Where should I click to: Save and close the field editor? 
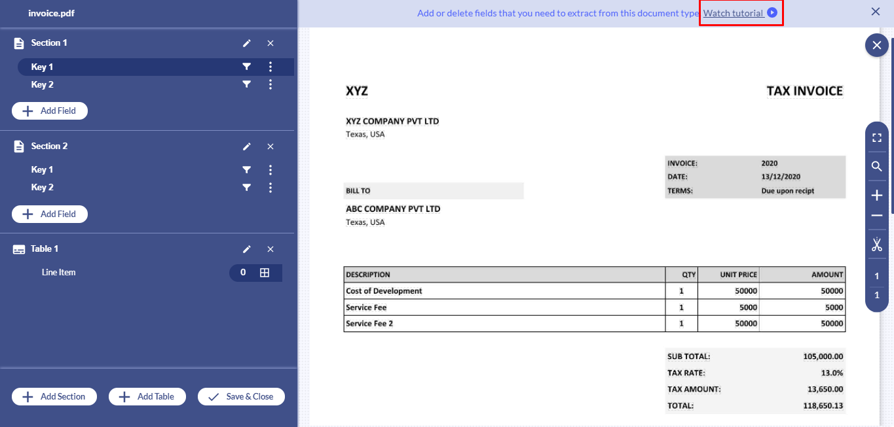[241, 397]
